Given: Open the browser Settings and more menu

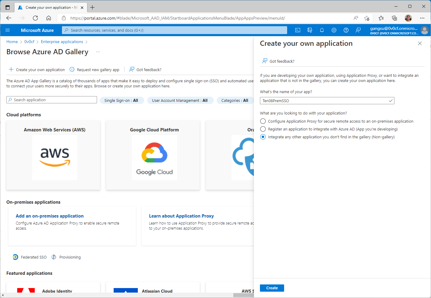Looking at the screenshot, I should pos(422,18).
